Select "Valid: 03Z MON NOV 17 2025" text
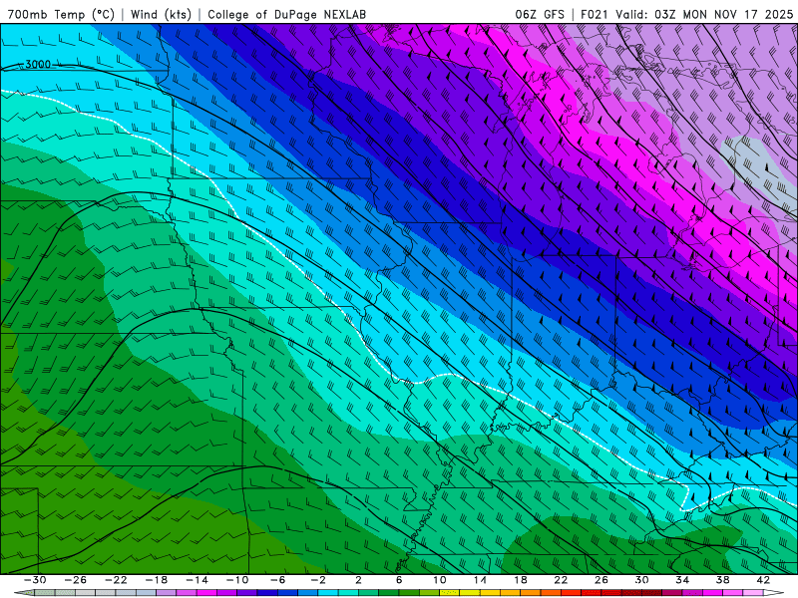Viewport: 798px width, 598px height. point(704,14)
